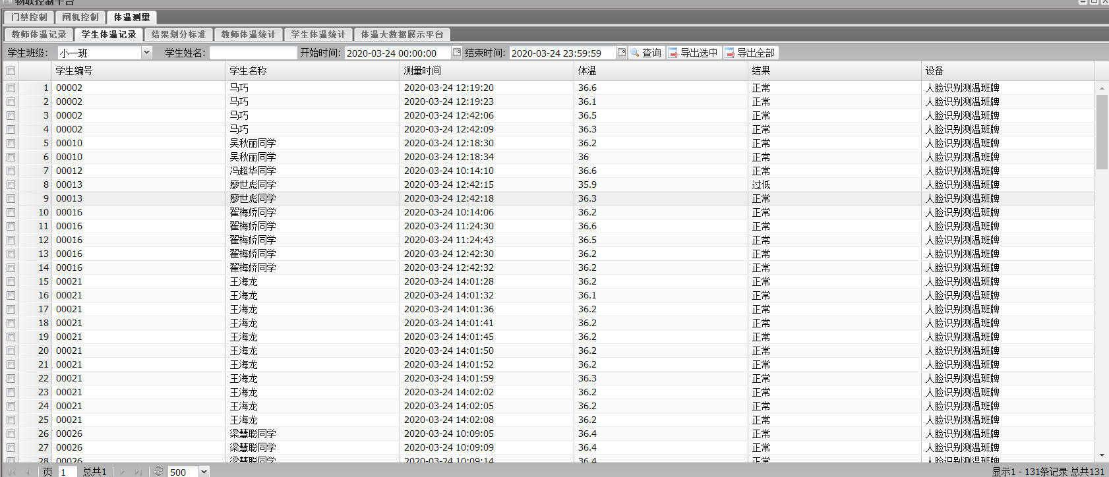The height and width of the screenshot is (477, 1109).
Task: Click the 开始时间 datetime field
Action: point(398,53)
